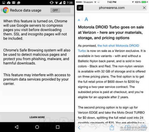149x132 pixels.
Task: Tap the iOS battery indicator icon
Action: pyautogui.click(x=144, y=2)
